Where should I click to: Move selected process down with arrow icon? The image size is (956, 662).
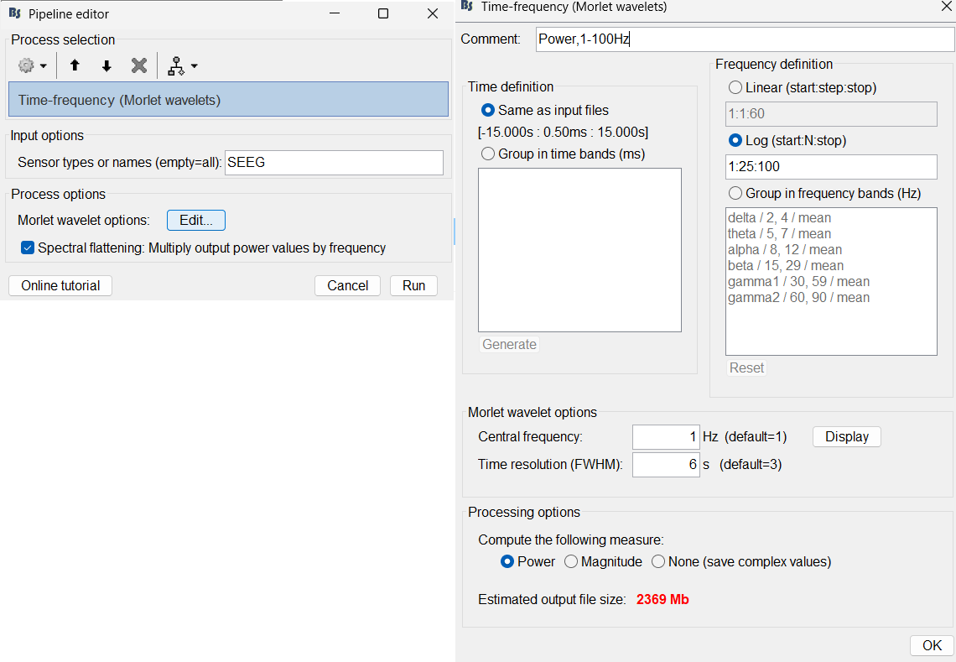click(107, 65)
